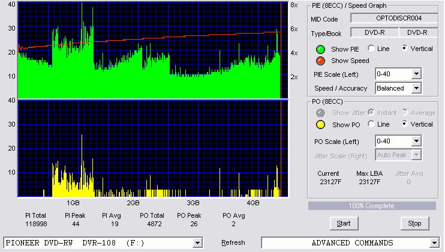Select Vertical mode for PO graph
Image resolution: width=445 pixels, height=252 pixels.
click(405, 124)
